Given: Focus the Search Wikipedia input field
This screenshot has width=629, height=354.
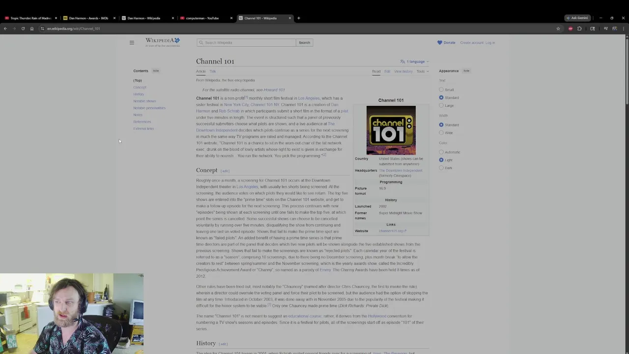Looking at the screenshot, I should pyautogui.click(x=246, y=43).
